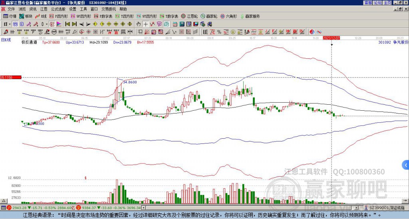
Task: Open the P四方形 tool
Action: pyautogui.click(x=58, y=16)
